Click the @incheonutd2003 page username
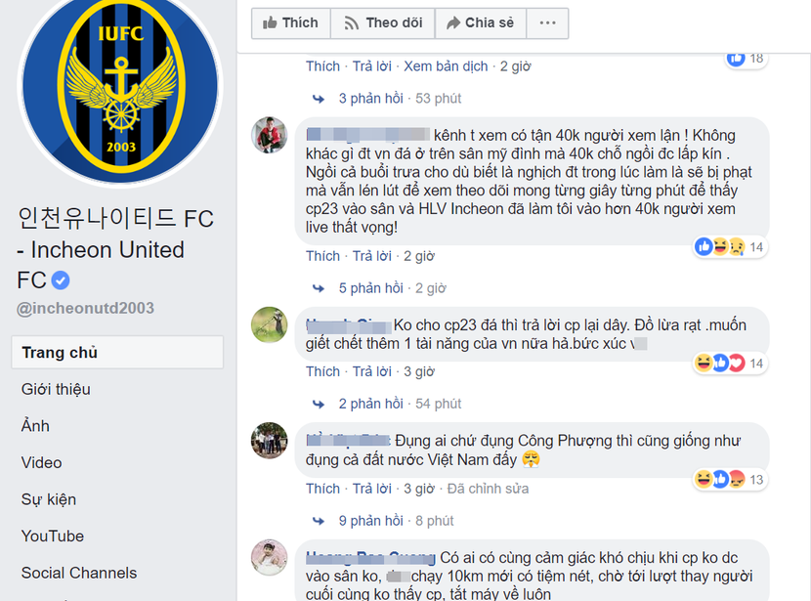Image resolution: width=811 pixels, height=601 pixels. click(85, 309)
